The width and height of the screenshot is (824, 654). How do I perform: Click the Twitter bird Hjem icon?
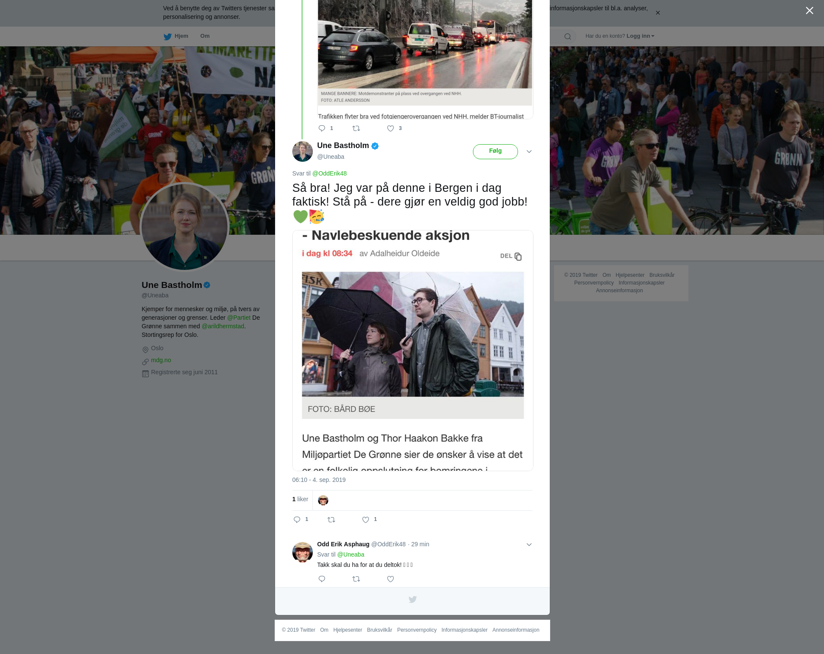point(167,36)
